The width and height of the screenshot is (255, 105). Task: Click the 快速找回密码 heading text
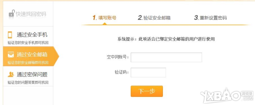(31, 14)
